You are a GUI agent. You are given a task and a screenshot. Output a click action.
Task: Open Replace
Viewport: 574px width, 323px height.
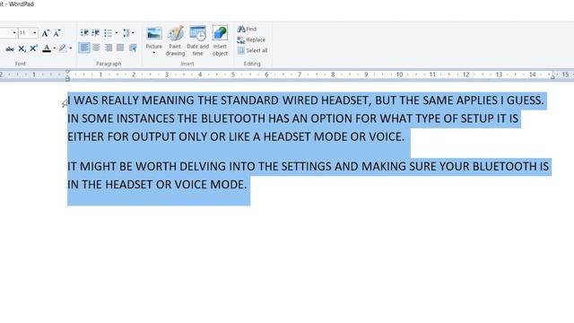point(251,39)
